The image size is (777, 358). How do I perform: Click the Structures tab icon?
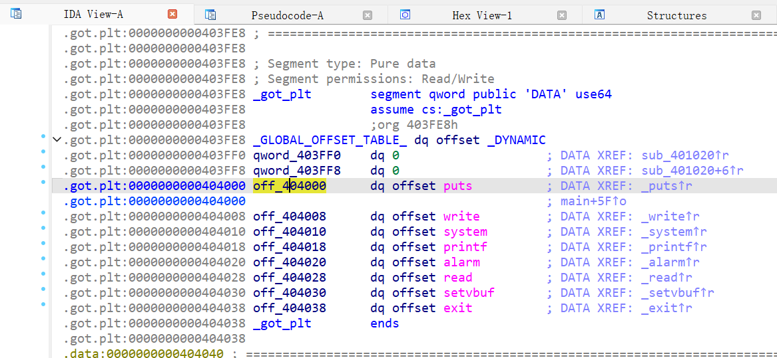[599, 15]
